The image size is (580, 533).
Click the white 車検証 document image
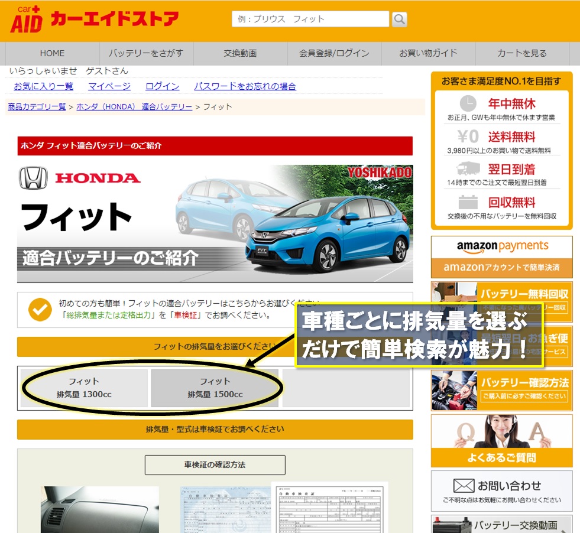[x=330, y=508]
